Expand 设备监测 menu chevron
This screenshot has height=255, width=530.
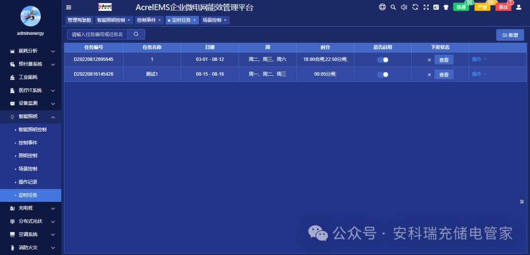point(53,104)
